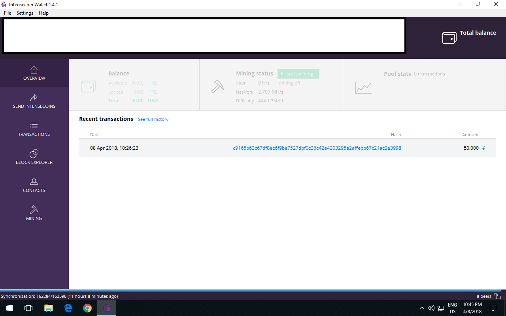506x316 pixels.
Task: Open the Settings menu
Action: click(x=25, y=13)
